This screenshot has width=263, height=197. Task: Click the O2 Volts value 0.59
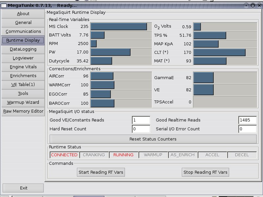click(187, 27)
